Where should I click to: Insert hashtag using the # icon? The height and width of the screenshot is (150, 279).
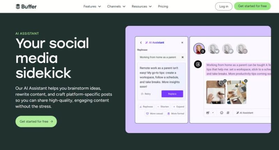point(228,113)
